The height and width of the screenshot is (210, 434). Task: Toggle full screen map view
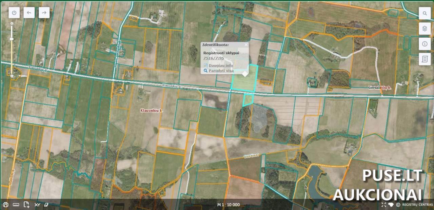(384, 205)
